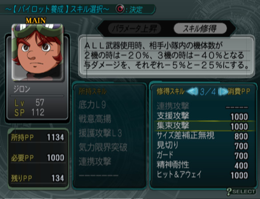The image size is (260, 199).
Task: Select ヒット&アウェイ skill
Action: click(203, 175)
